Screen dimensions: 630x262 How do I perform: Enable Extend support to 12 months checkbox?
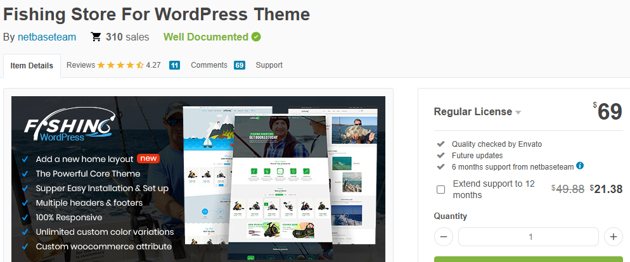click(440, 189)
